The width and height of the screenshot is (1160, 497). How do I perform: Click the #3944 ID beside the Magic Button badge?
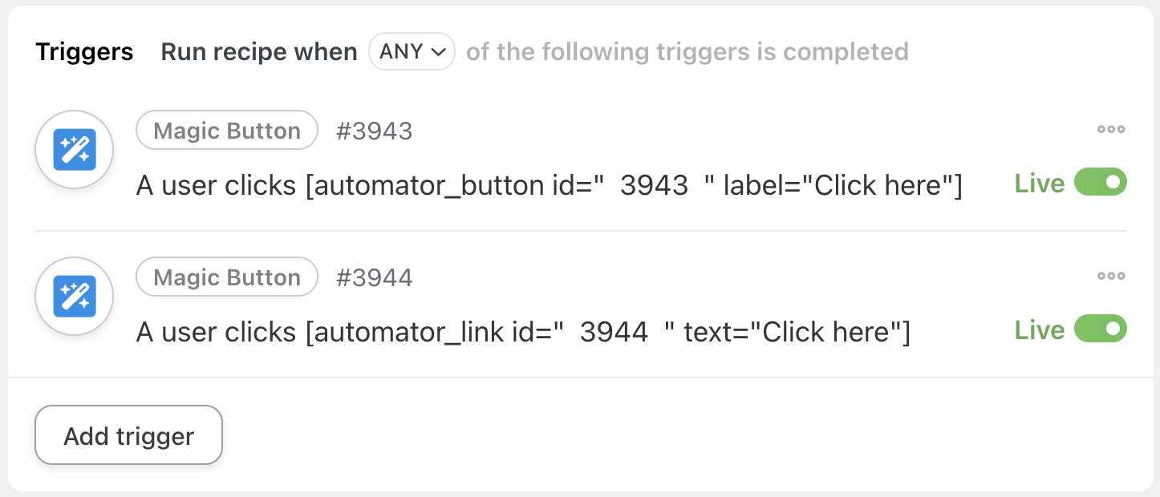pos(374,278)
